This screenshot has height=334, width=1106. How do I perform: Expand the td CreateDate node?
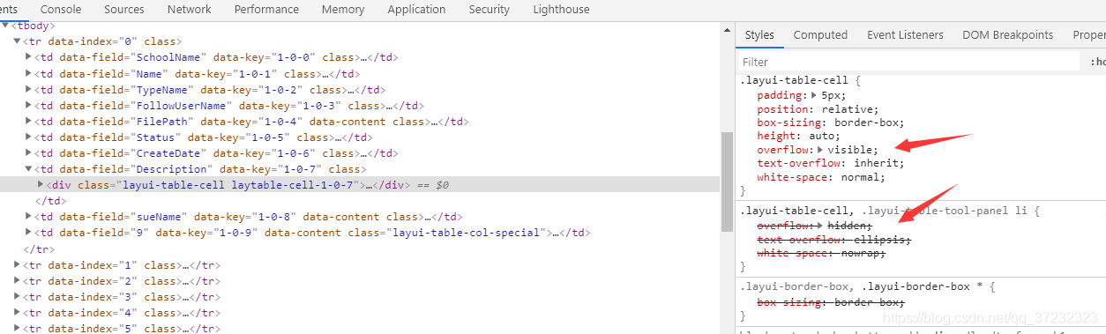tap(28, 152)
